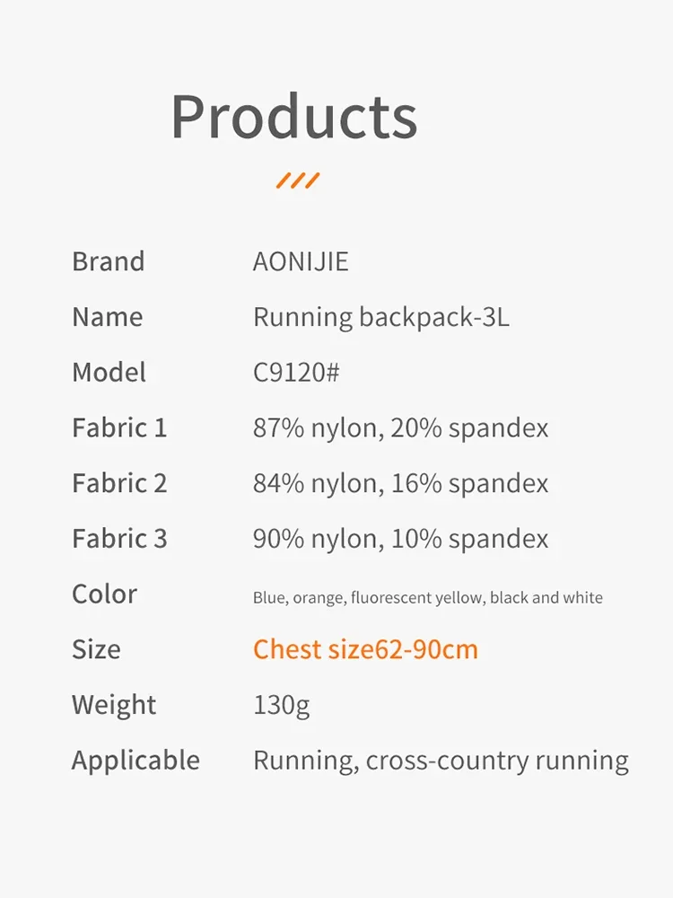
Task: Click the Running, cross-country running text
Action: 441,761
